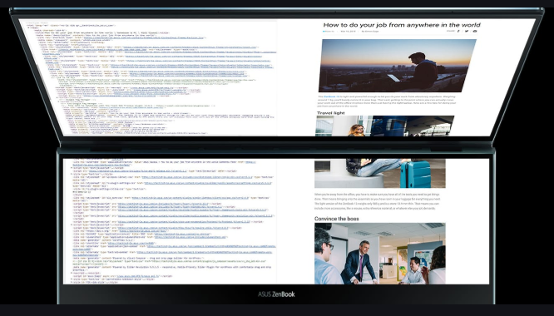Click the author byline under the headline

(370, 31)
